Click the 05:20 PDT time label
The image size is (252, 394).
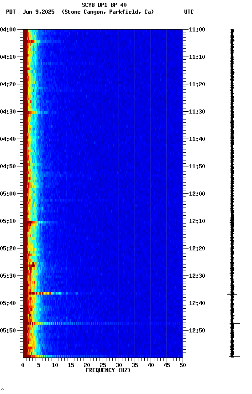(8, 249)
